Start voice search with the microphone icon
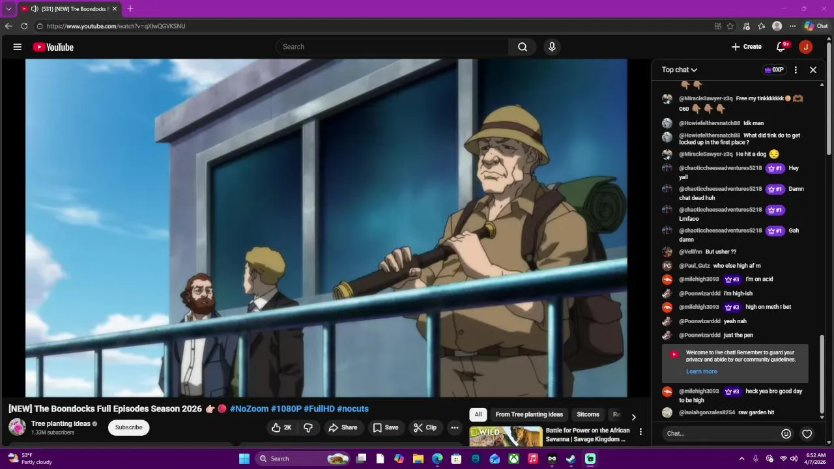 pos(552,47)
